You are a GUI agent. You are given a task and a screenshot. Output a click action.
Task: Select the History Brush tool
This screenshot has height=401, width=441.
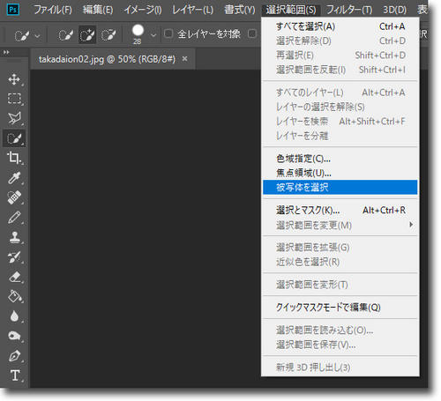[14, 257]
